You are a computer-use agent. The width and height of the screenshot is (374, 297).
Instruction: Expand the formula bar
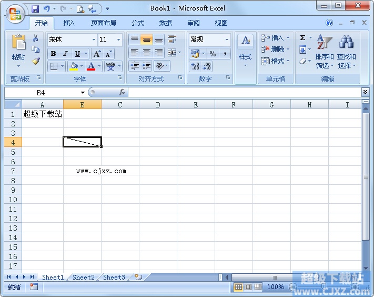click(365, 92)
